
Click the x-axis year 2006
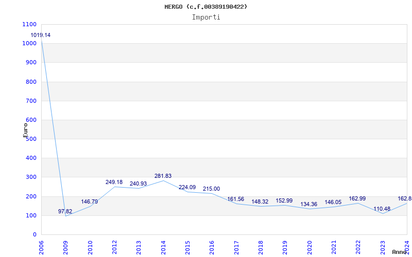(x=41, y=248)
